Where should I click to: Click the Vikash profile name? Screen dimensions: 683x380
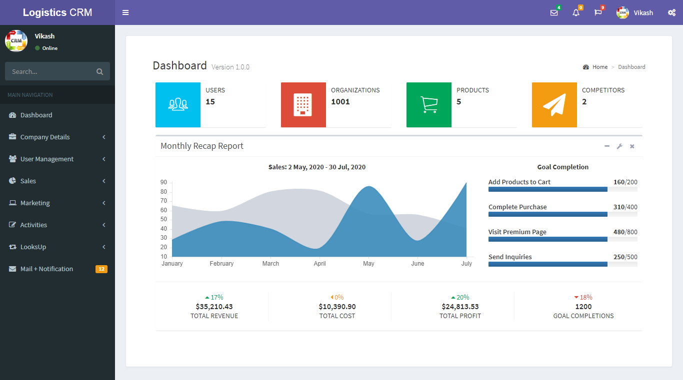(643, 12)
